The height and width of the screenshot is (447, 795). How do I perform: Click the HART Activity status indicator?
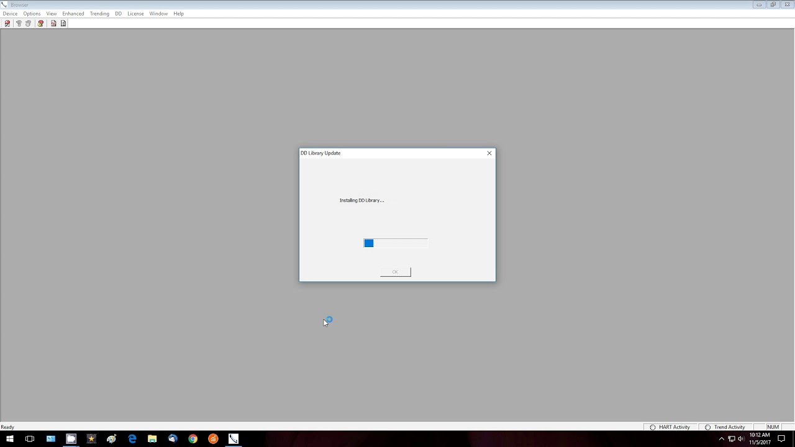point(670,427)
